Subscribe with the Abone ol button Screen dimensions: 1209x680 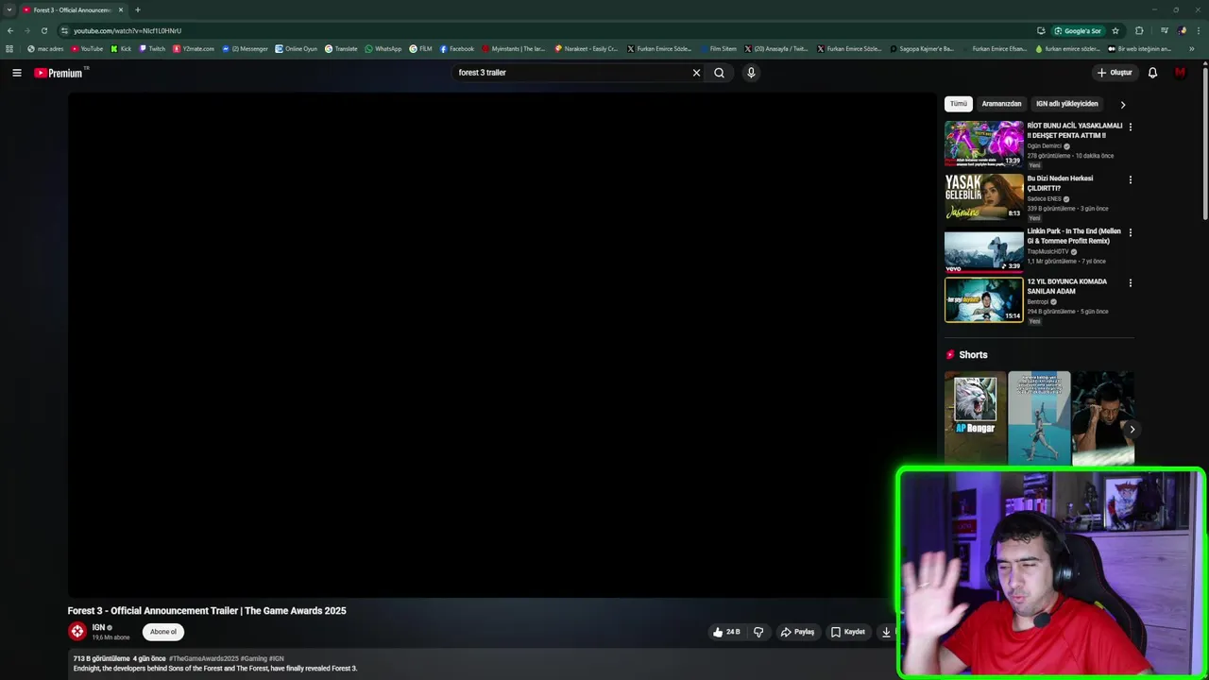click(x=163, y=632)
